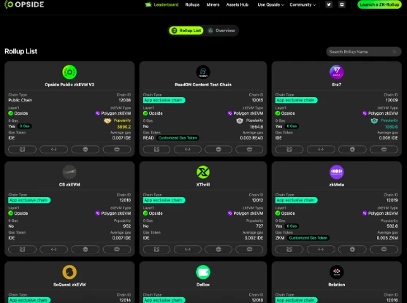Click the last icon button on ReadON card
Viewport: 407px width, 303px height.
pyautogui.click(x=249, y=149)
